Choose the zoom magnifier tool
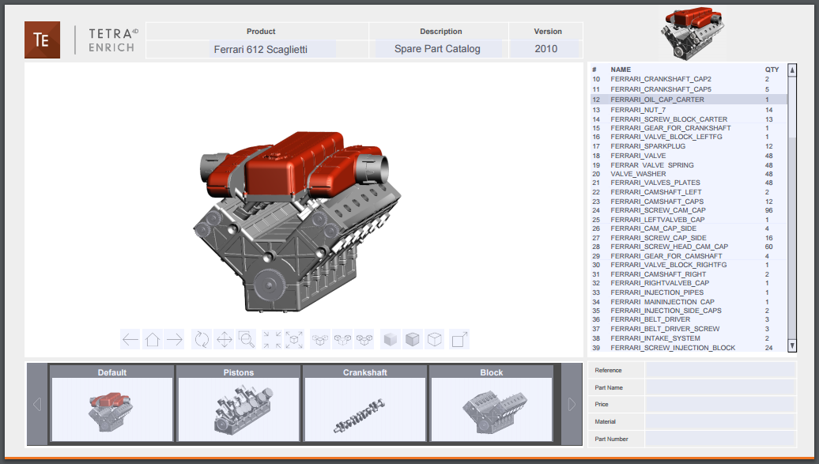The image size is (819, 464). (x=246, y=339)
